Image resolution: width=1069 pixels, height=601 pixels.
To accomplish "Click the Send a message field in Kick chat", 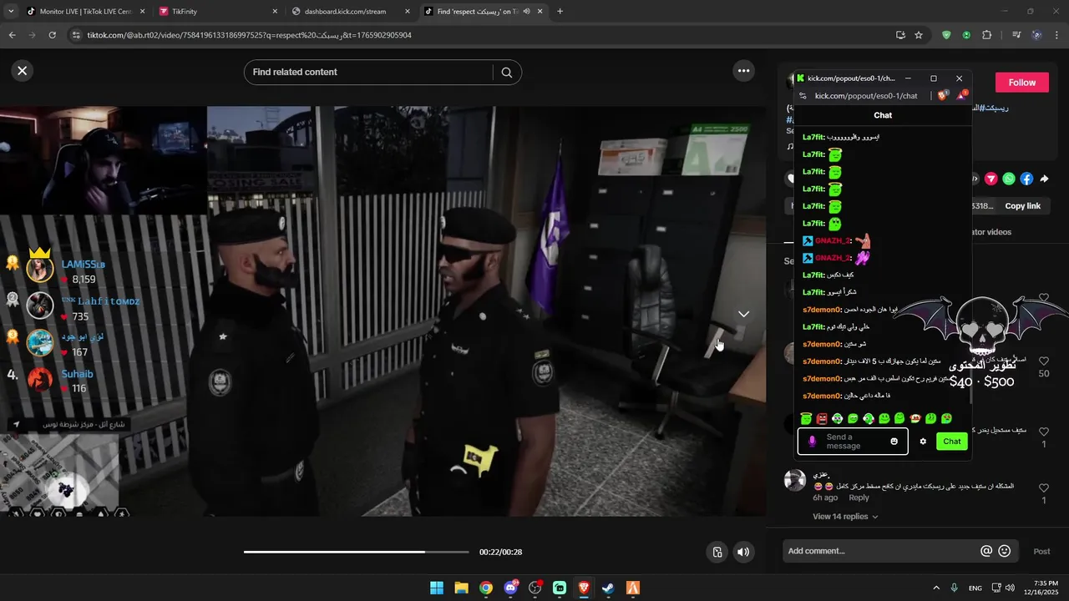I will click(x=854, y=442).
